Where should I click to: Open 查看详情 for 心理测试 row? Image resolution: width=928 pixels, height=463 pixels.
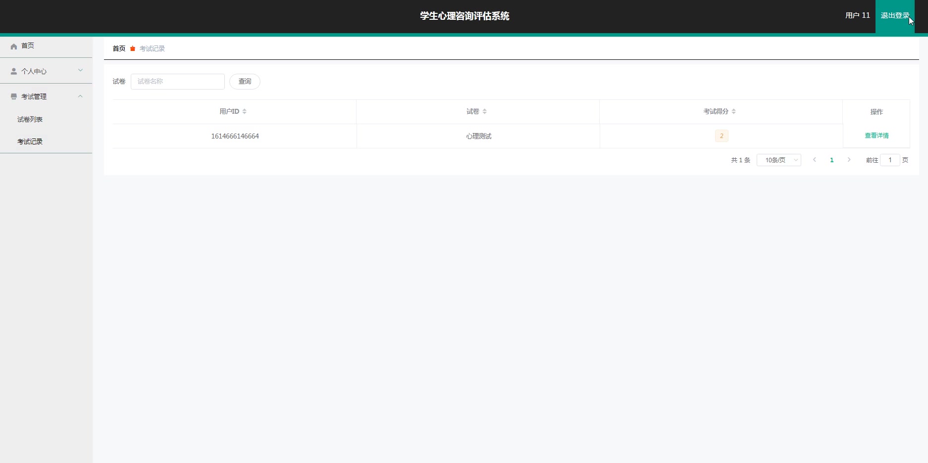[x=876, y=136]
